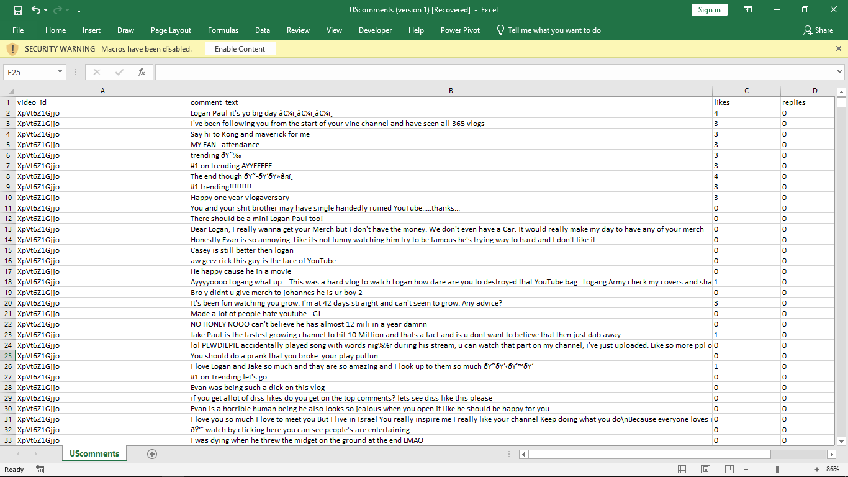Close the security warning bar

839,48
